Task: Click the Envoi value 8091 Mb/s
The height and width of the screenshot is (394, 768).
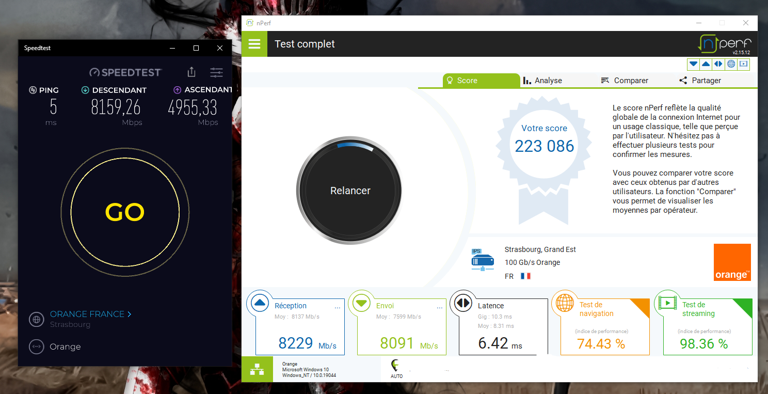Action: point(409,343)
